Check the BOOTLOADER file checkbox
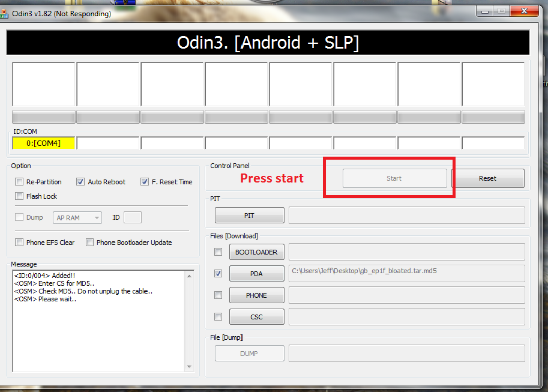Image resolution: width=548 pixels, height=392 pixels. 218,252
